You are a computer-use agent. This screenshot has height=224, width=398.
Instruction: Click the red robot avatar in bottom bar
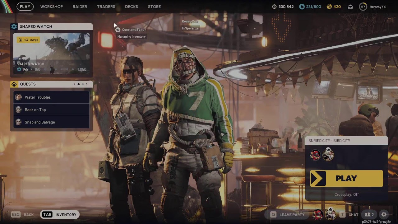(x=317, y=214)
